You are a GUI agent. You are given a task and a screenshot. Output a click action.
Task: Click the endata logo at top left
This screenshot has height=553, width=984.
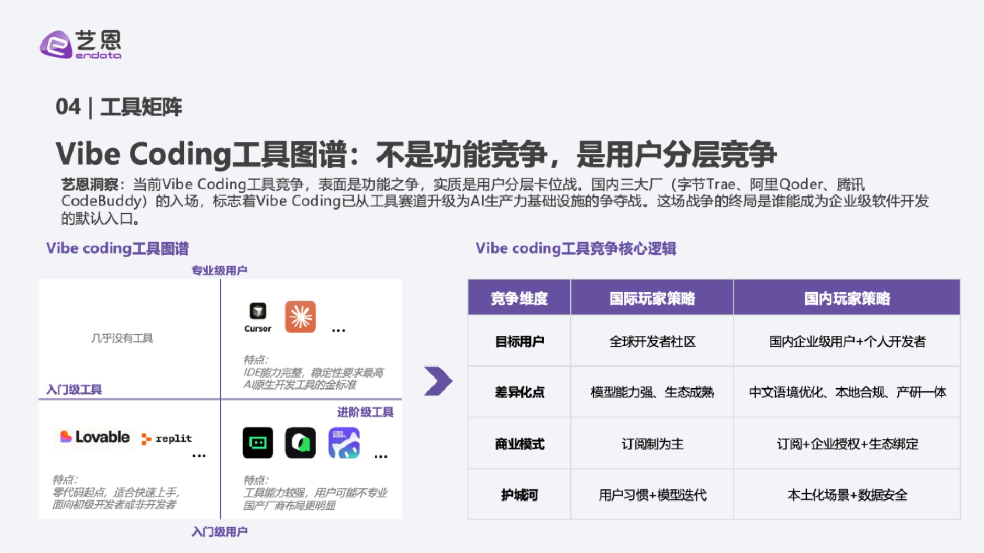pos(80,45)
